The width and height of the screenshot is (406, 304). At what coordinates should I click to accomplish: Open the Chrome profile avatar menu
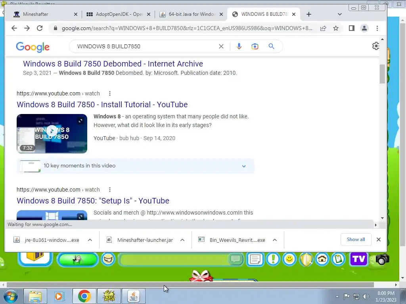tap(364, 28)
